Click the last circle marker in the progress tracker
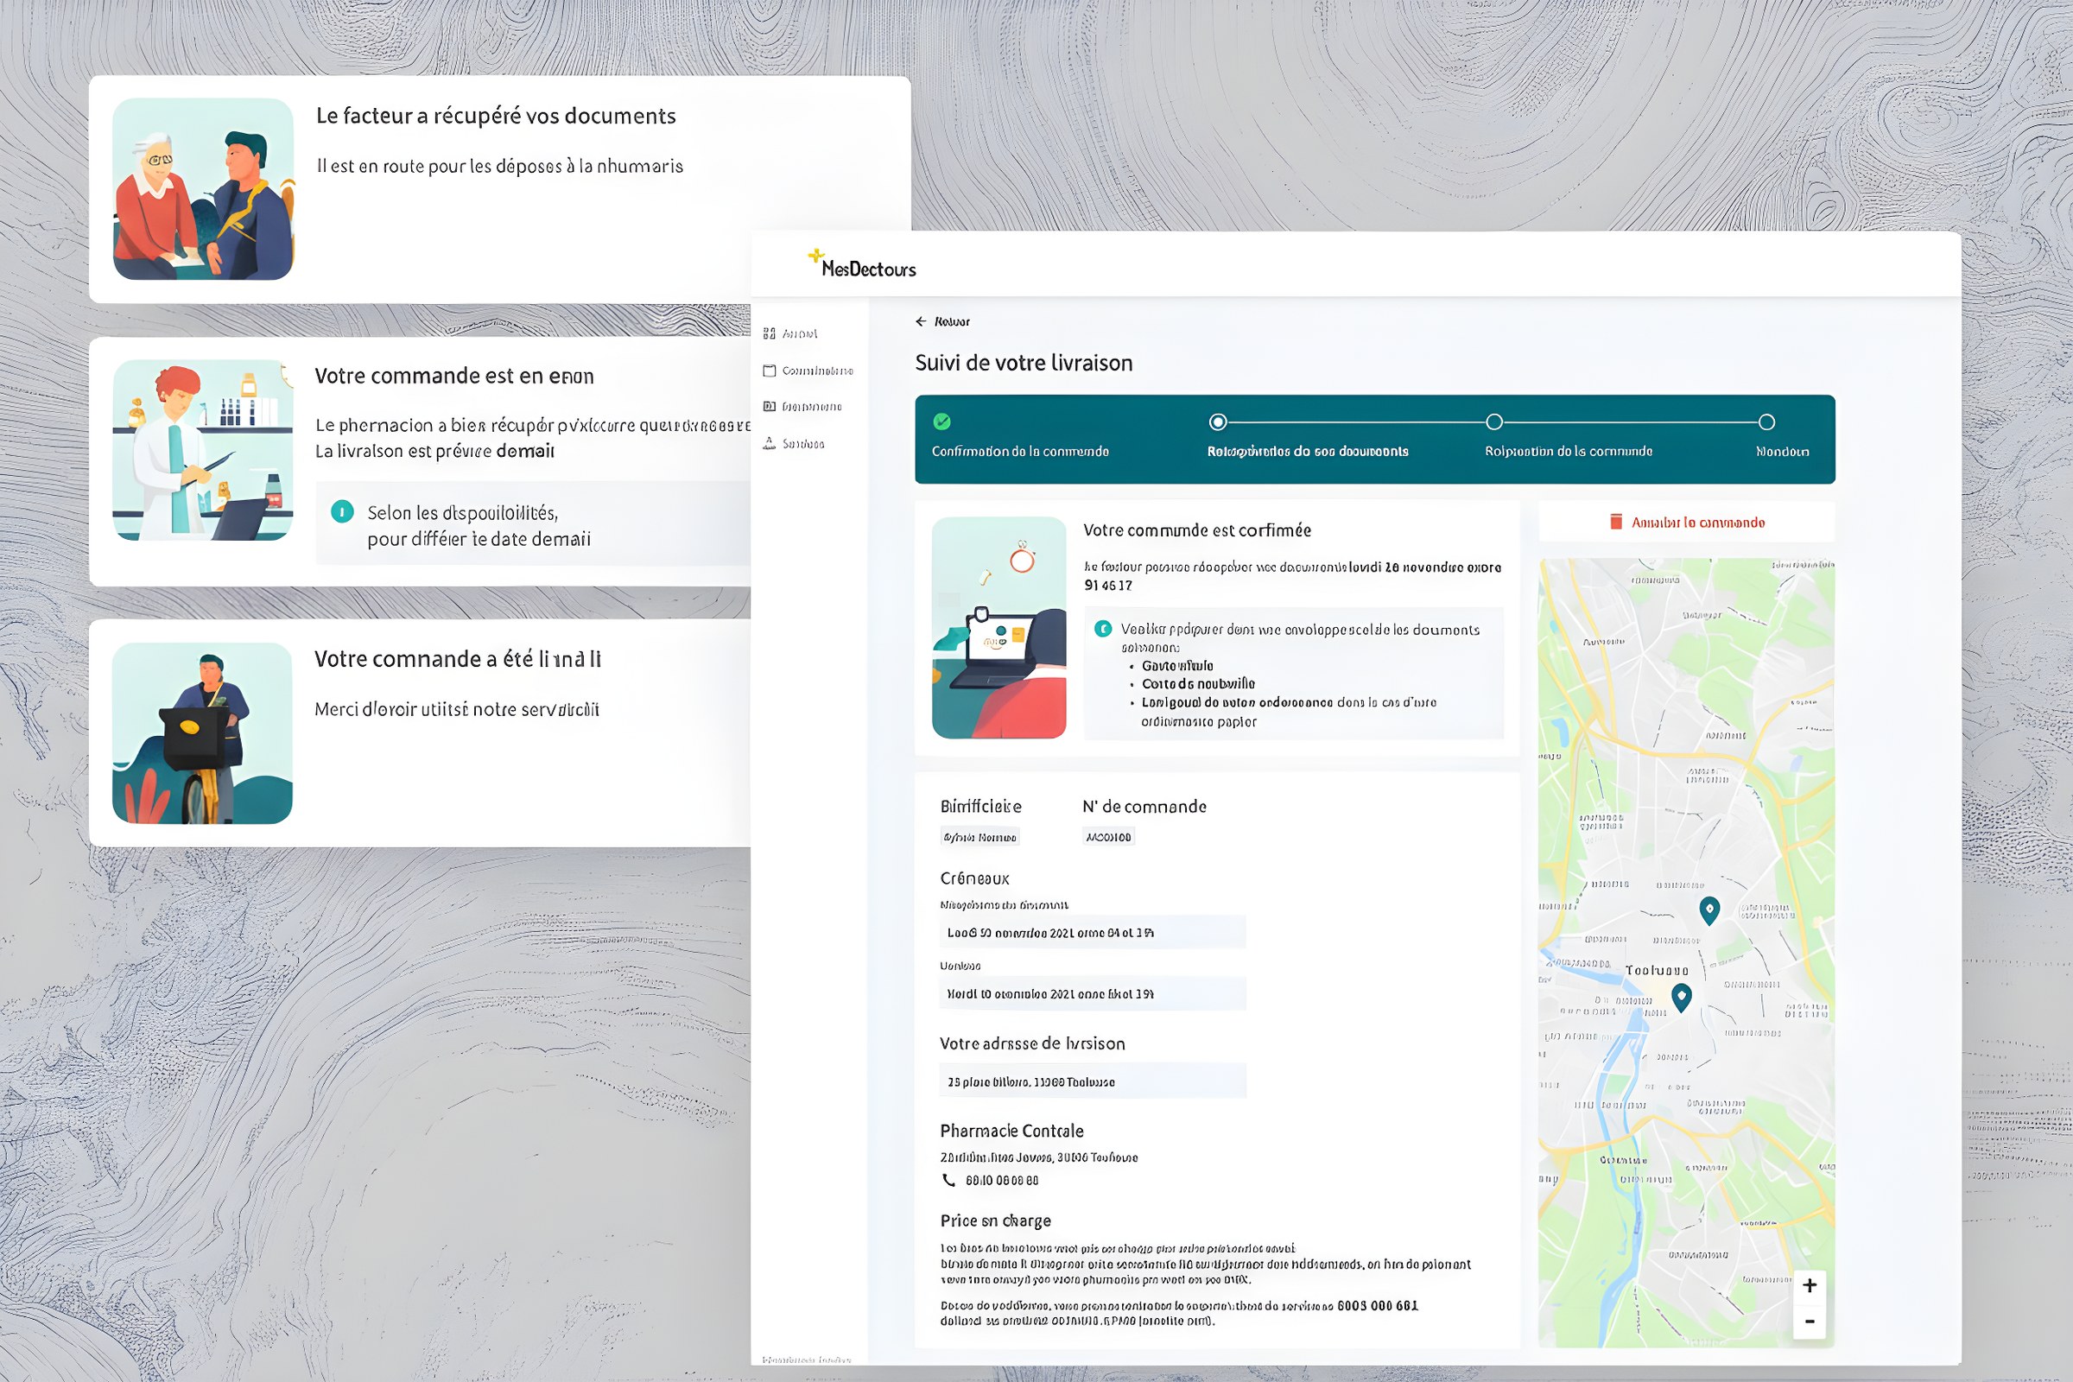The image size is (2073, 1382). pyautogui.click(x=1766, y=422)
